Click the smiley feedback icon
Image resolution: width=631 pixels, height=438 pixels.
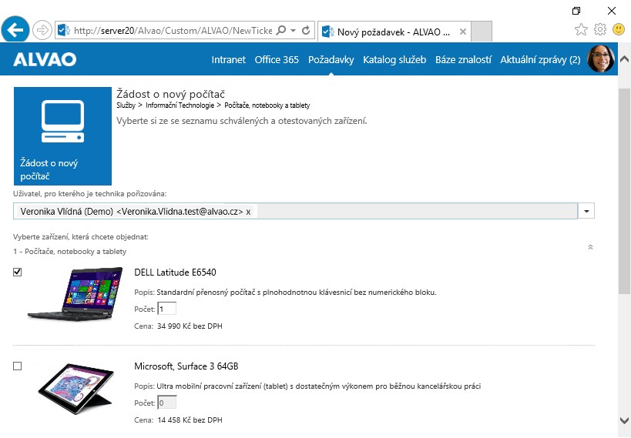tap(619, 29)
